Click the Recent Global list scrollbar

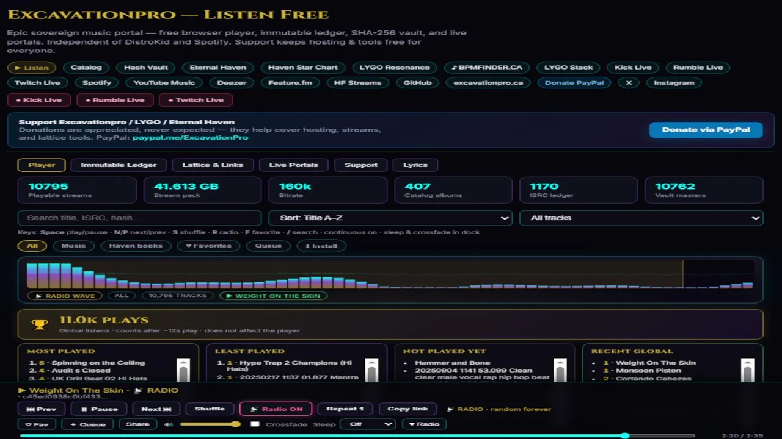(747, 369)
